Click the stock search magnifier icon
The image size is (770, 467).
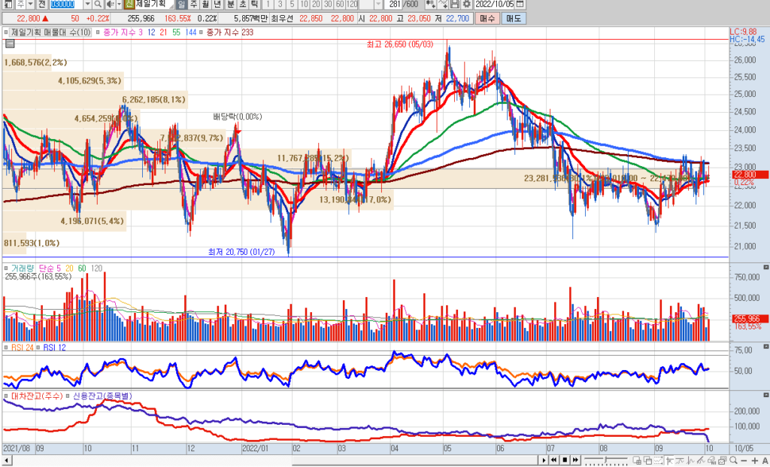tap(98, 5)
